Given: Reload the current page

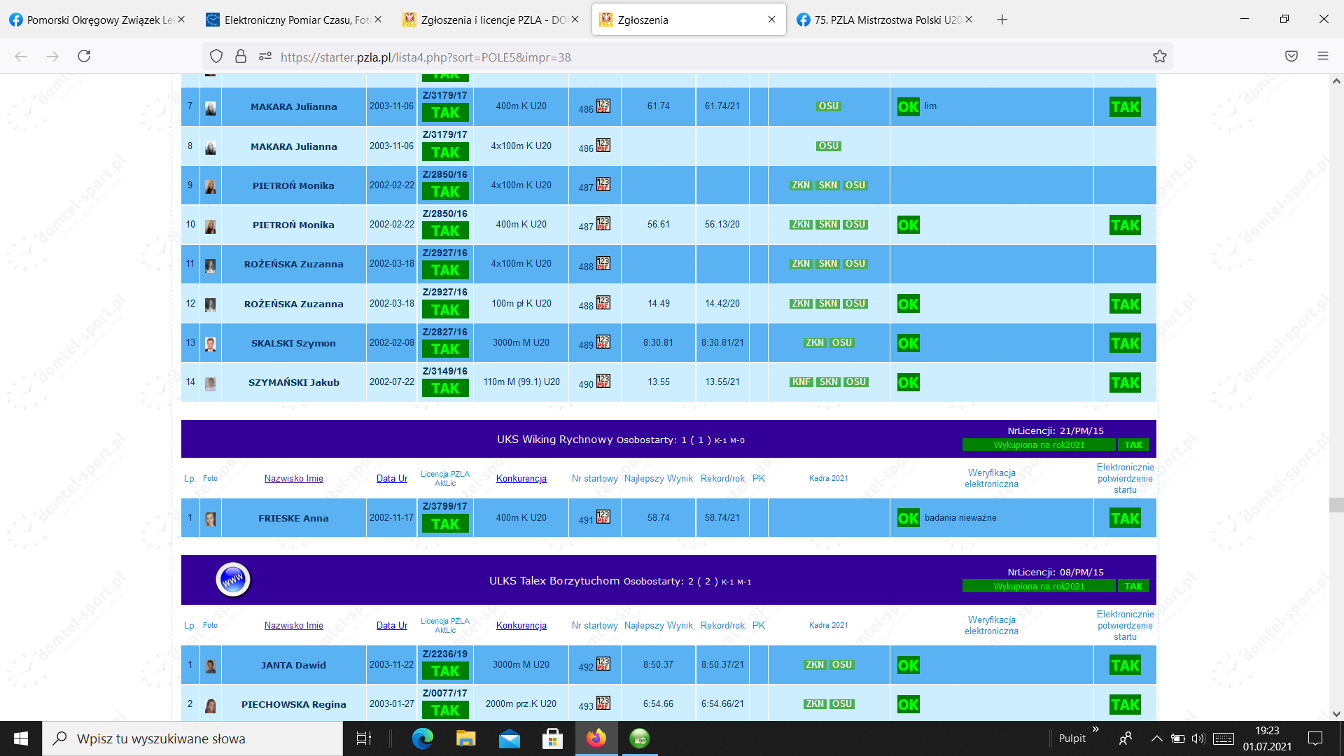Looking at the screenshot, I should pyautogui.click(x=84, y=56).
